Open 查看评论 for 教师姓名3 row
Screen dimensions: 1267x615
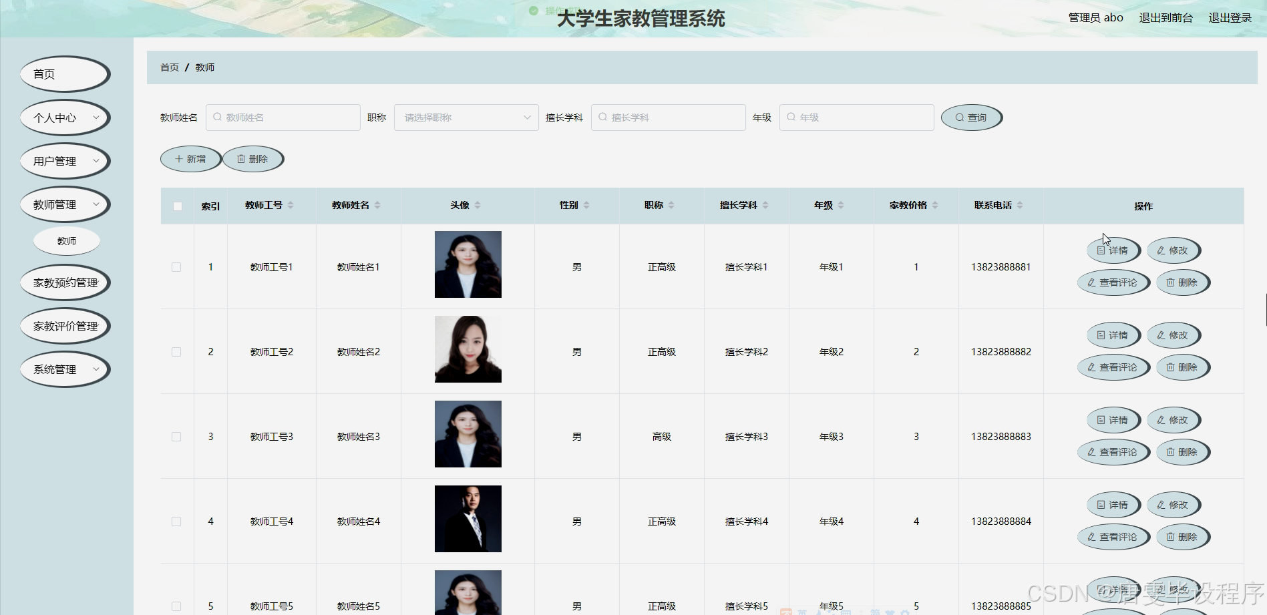coord(1113,452)
